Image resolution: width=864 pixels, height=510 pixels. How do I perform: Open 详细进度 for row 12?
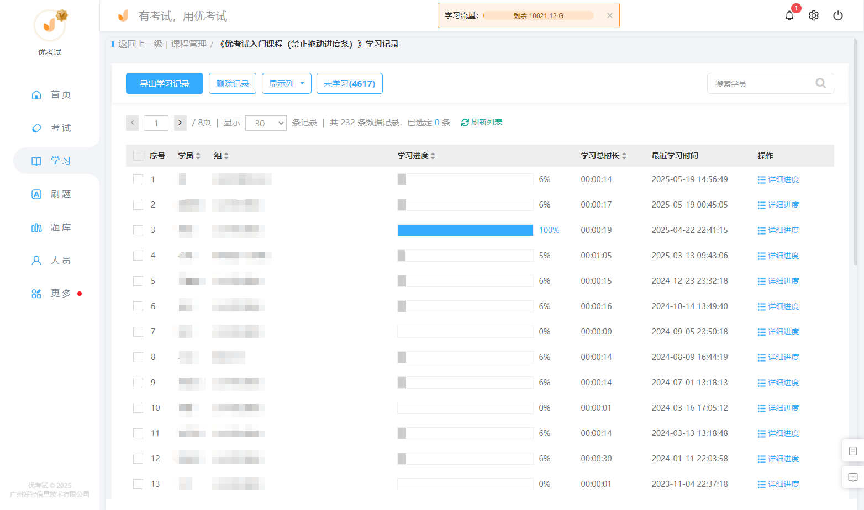pos(778,459)
